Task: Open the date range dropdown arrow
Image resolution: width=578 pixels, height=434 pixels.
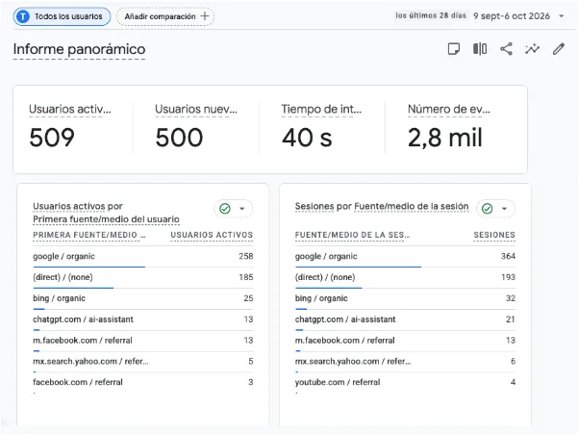Action: (562, 16)
